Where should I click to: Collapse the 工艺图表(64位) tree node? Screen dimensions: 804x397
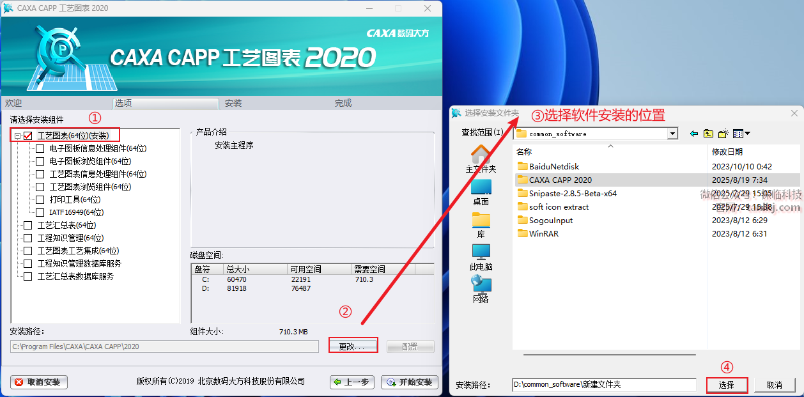(17, 136)
